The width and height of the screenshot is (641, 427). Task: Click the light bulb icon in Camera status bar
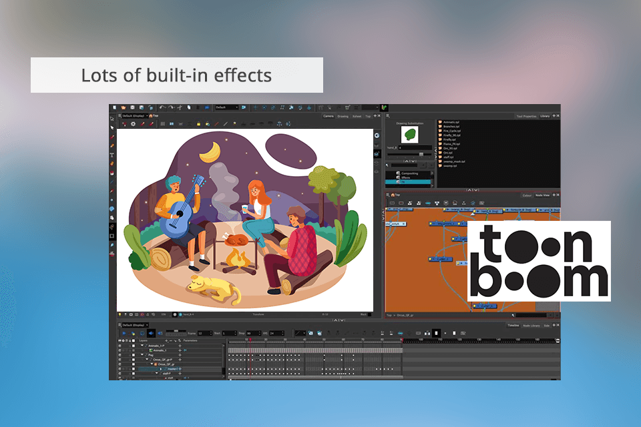(120, 315)
